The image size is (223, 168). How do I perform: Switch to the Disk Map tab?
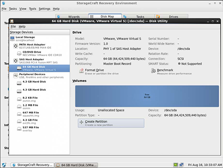pyautogui.click(x=105, y=16)
